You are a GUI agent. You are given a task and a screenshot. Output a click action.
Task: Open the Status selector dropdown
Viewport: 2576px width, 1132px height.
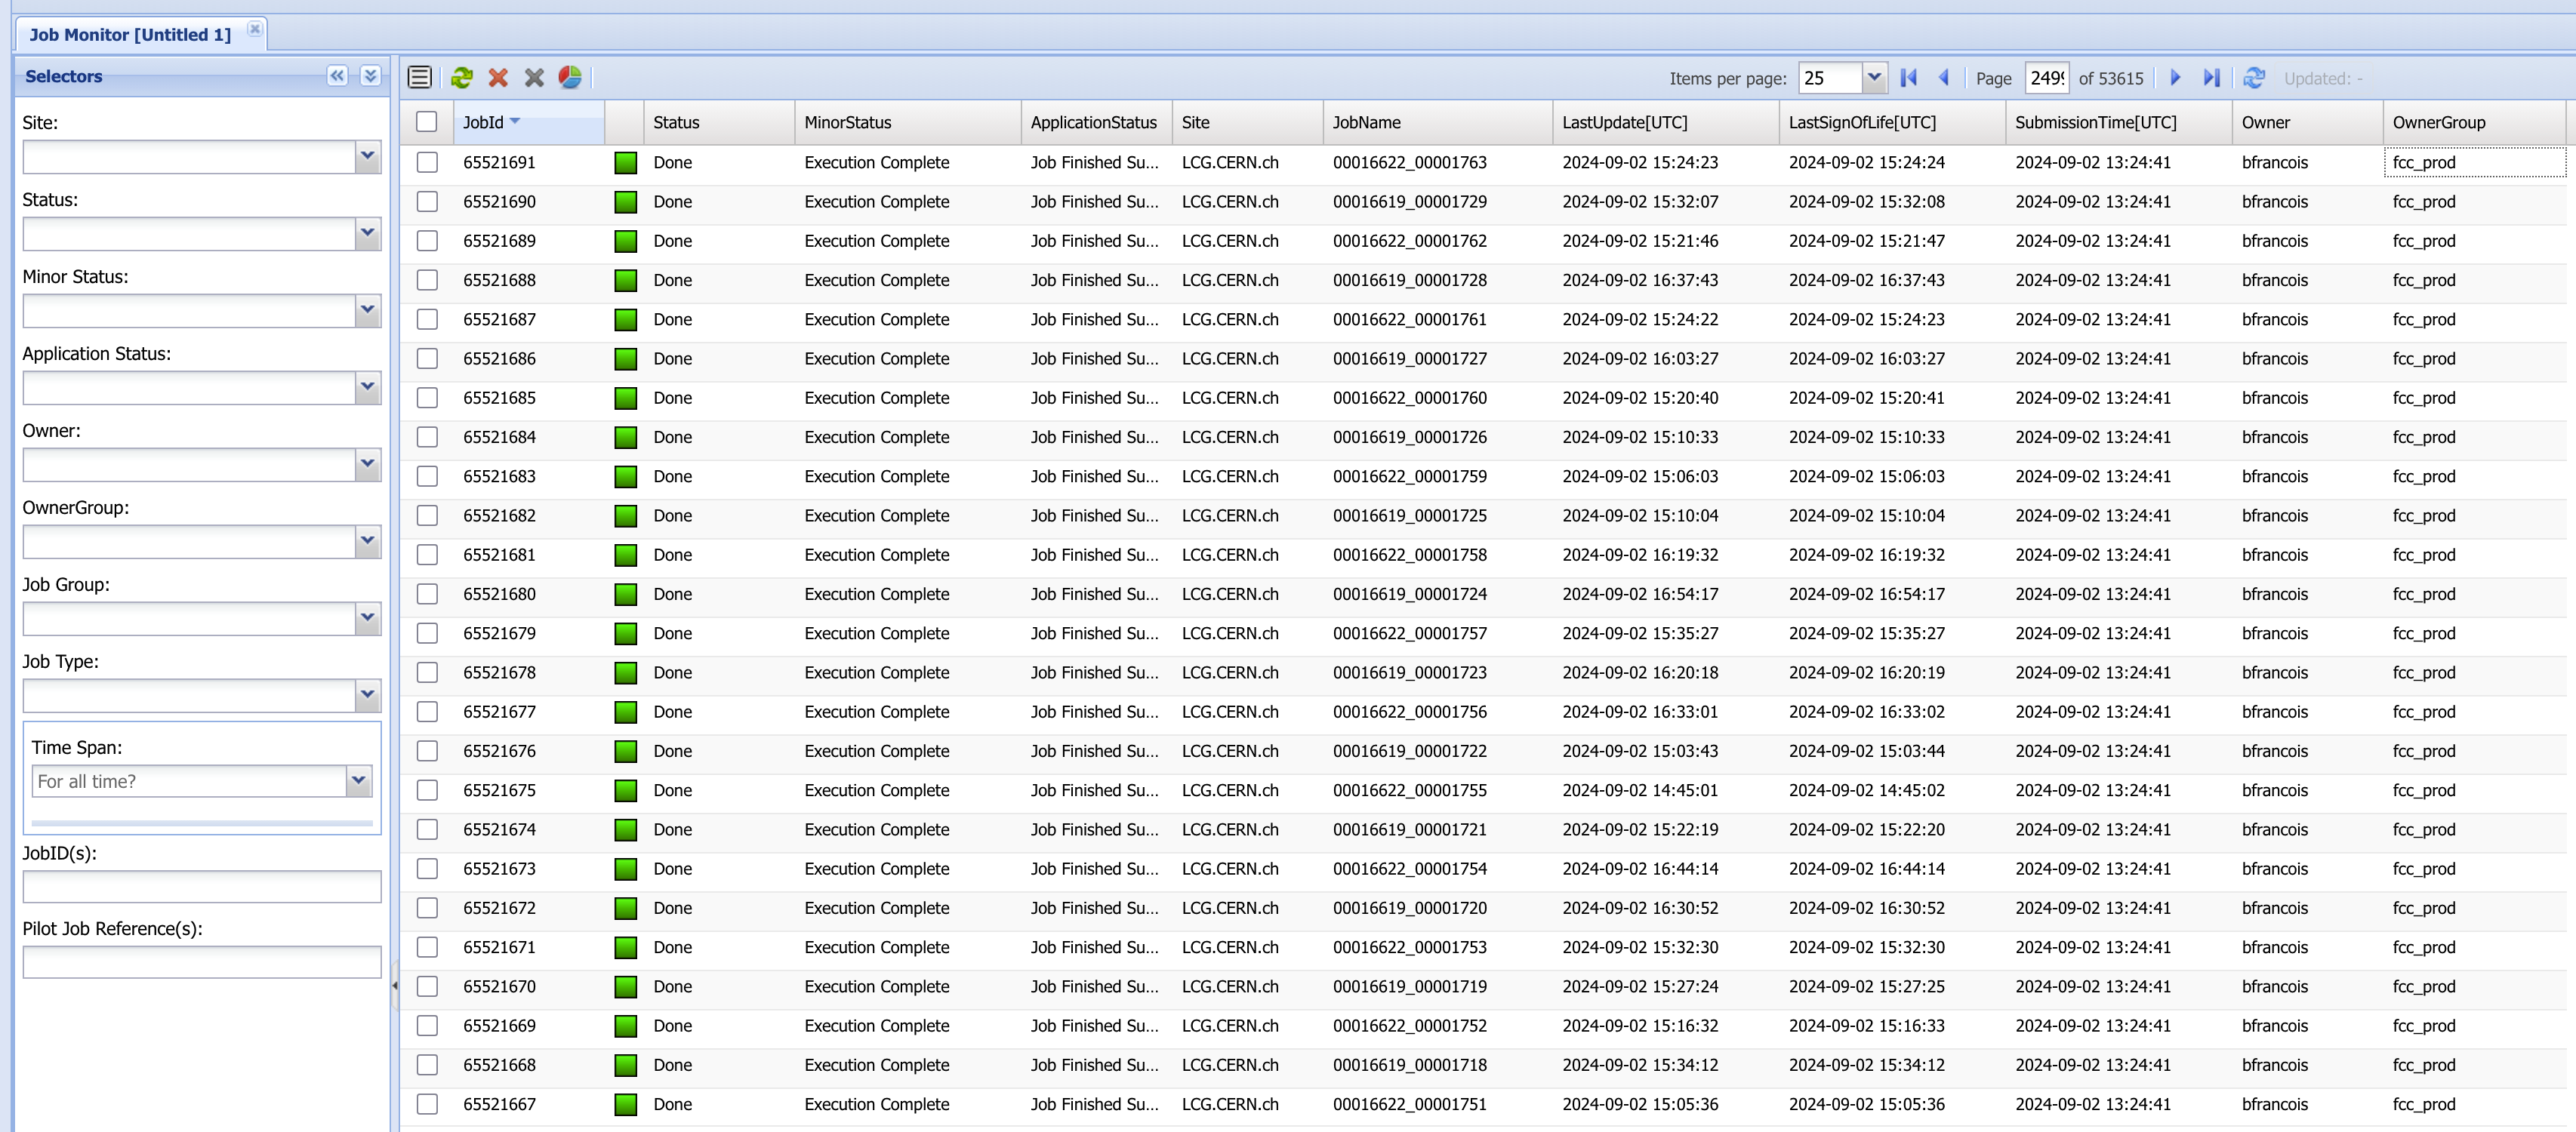pyautogui.click(x=368, y=234)
